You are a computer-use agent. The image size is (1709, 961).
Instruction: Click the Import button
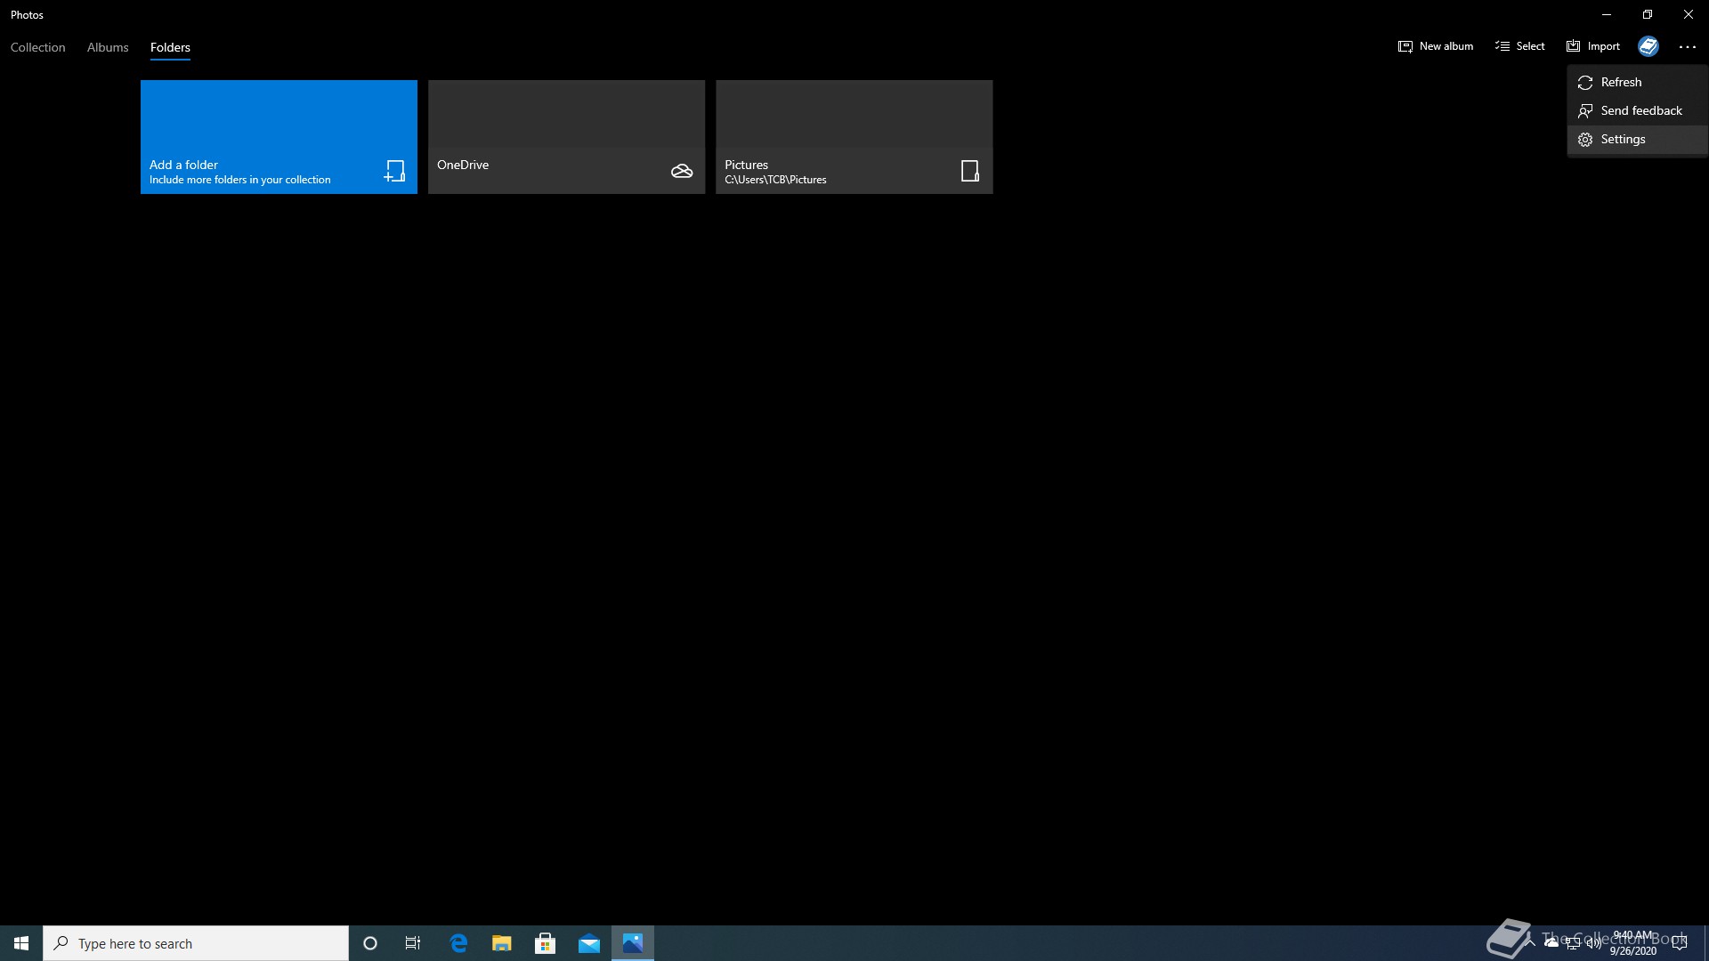point(1592,46)
